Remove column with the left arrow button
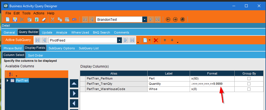 coord(74,103)
